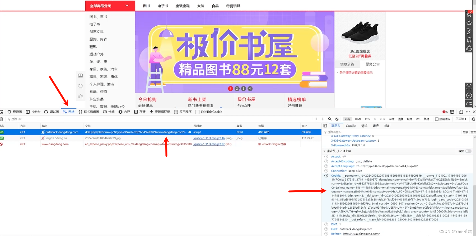This screenshot has height=236, width=476.
Task: Open the Application (应用程序) panel
Action: point(183,112)
